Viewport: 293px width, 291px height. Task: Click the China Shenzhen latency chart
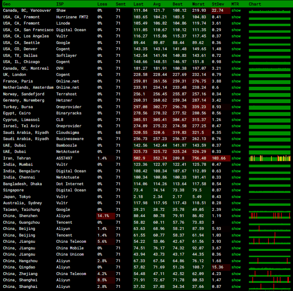point(270,216)
